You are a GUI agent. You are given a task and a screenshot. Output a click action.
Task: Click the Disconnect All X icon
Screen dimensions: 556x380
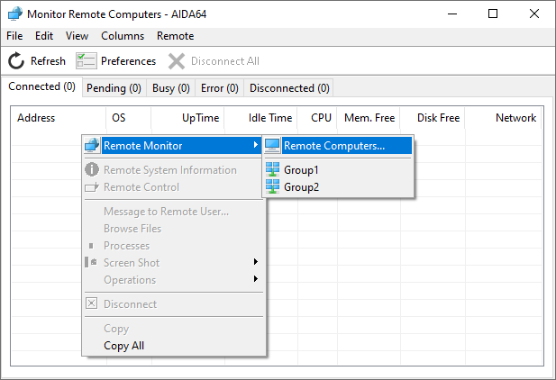point(177,61)
